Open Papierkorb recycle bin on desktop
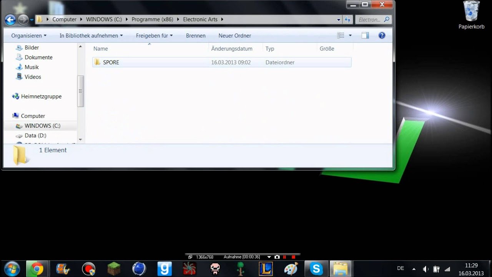 click(471, 15)
